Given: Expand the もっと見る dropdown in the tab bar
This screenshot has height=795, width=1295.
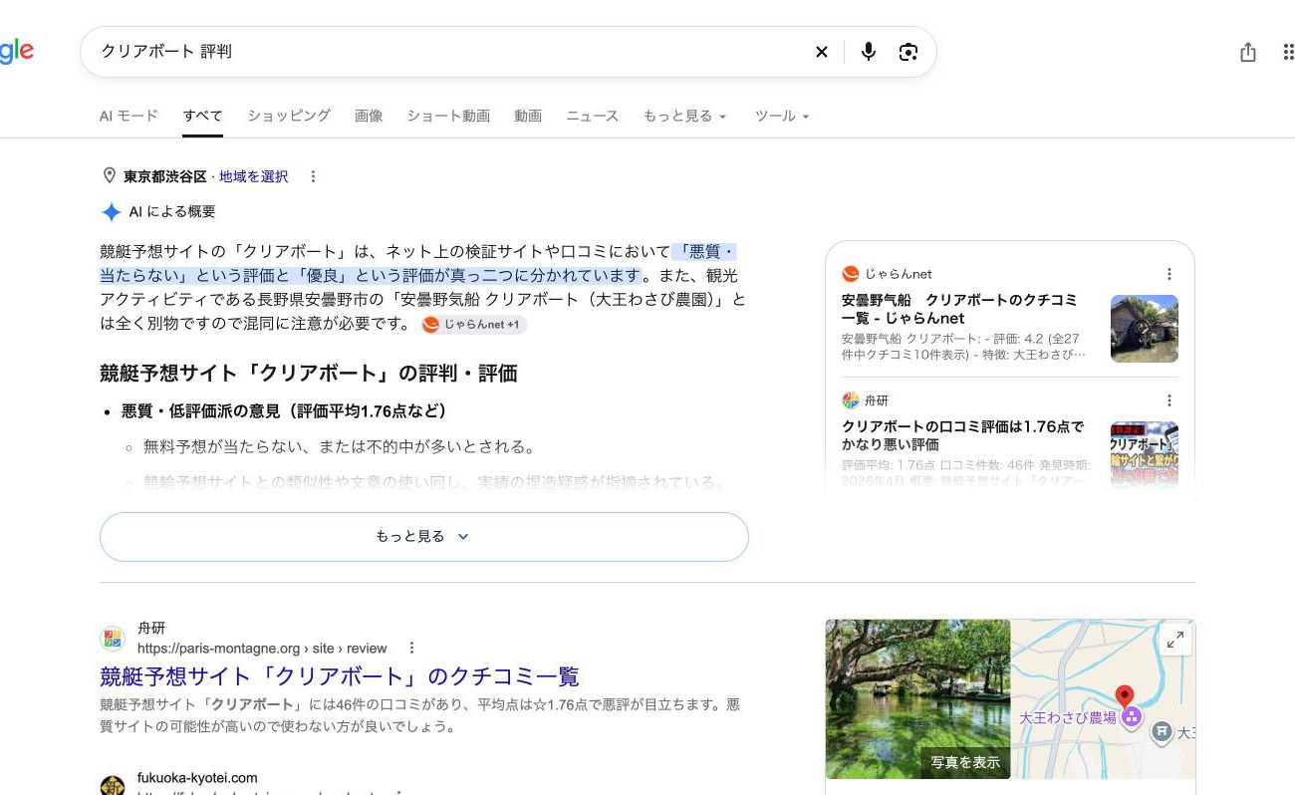Looking at the screenshot, I should [x=684, y=117].
